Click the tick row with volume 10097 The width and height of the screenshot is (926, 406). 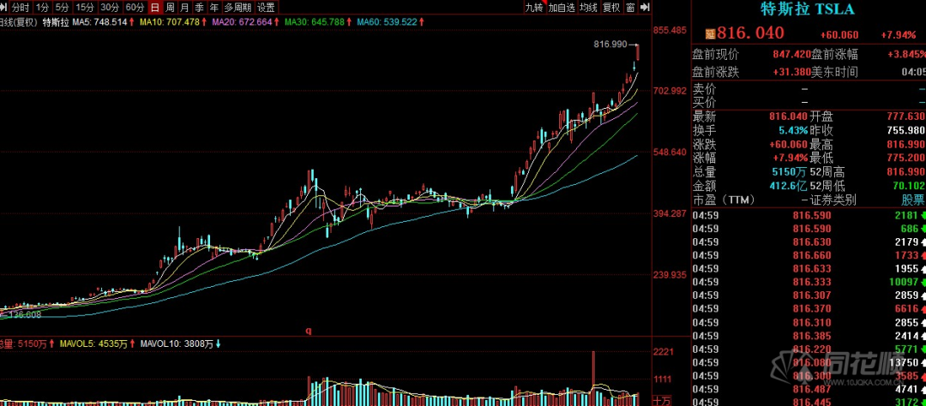tap(809, 282)
